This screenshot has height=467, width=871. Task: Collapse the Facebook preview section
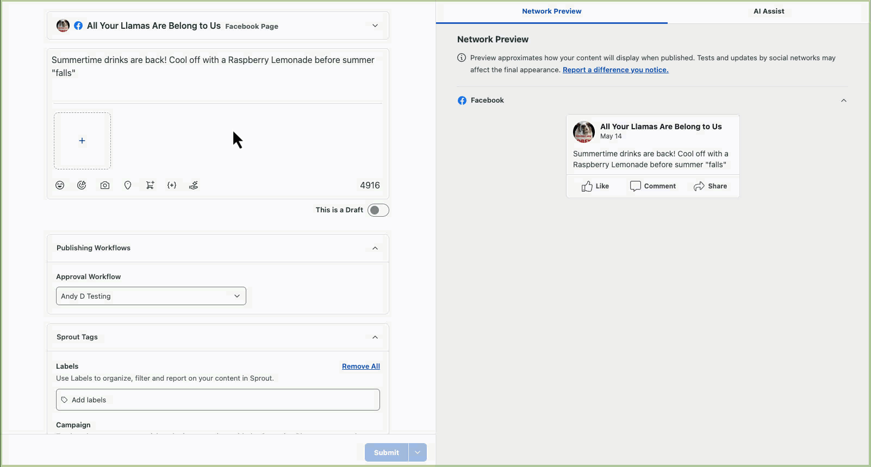click(x=843, y=100)
